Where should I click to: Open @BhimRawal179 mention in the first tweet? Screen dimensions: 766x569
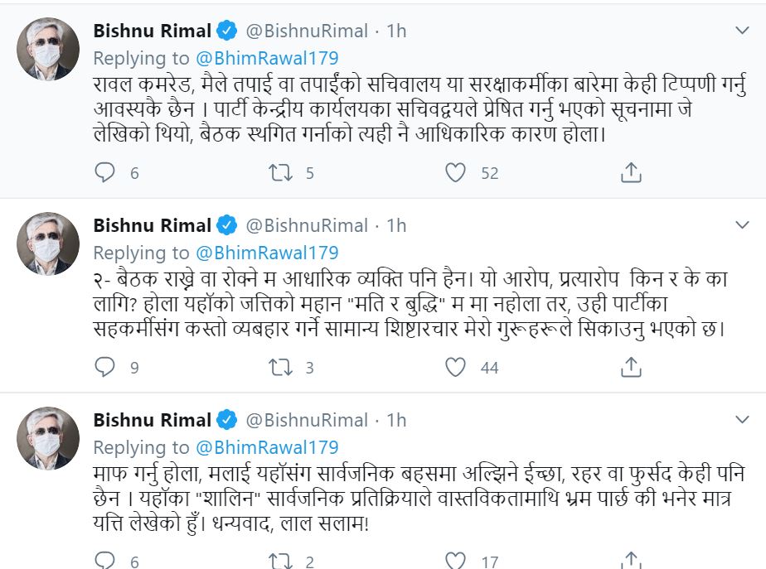(267, 58)
